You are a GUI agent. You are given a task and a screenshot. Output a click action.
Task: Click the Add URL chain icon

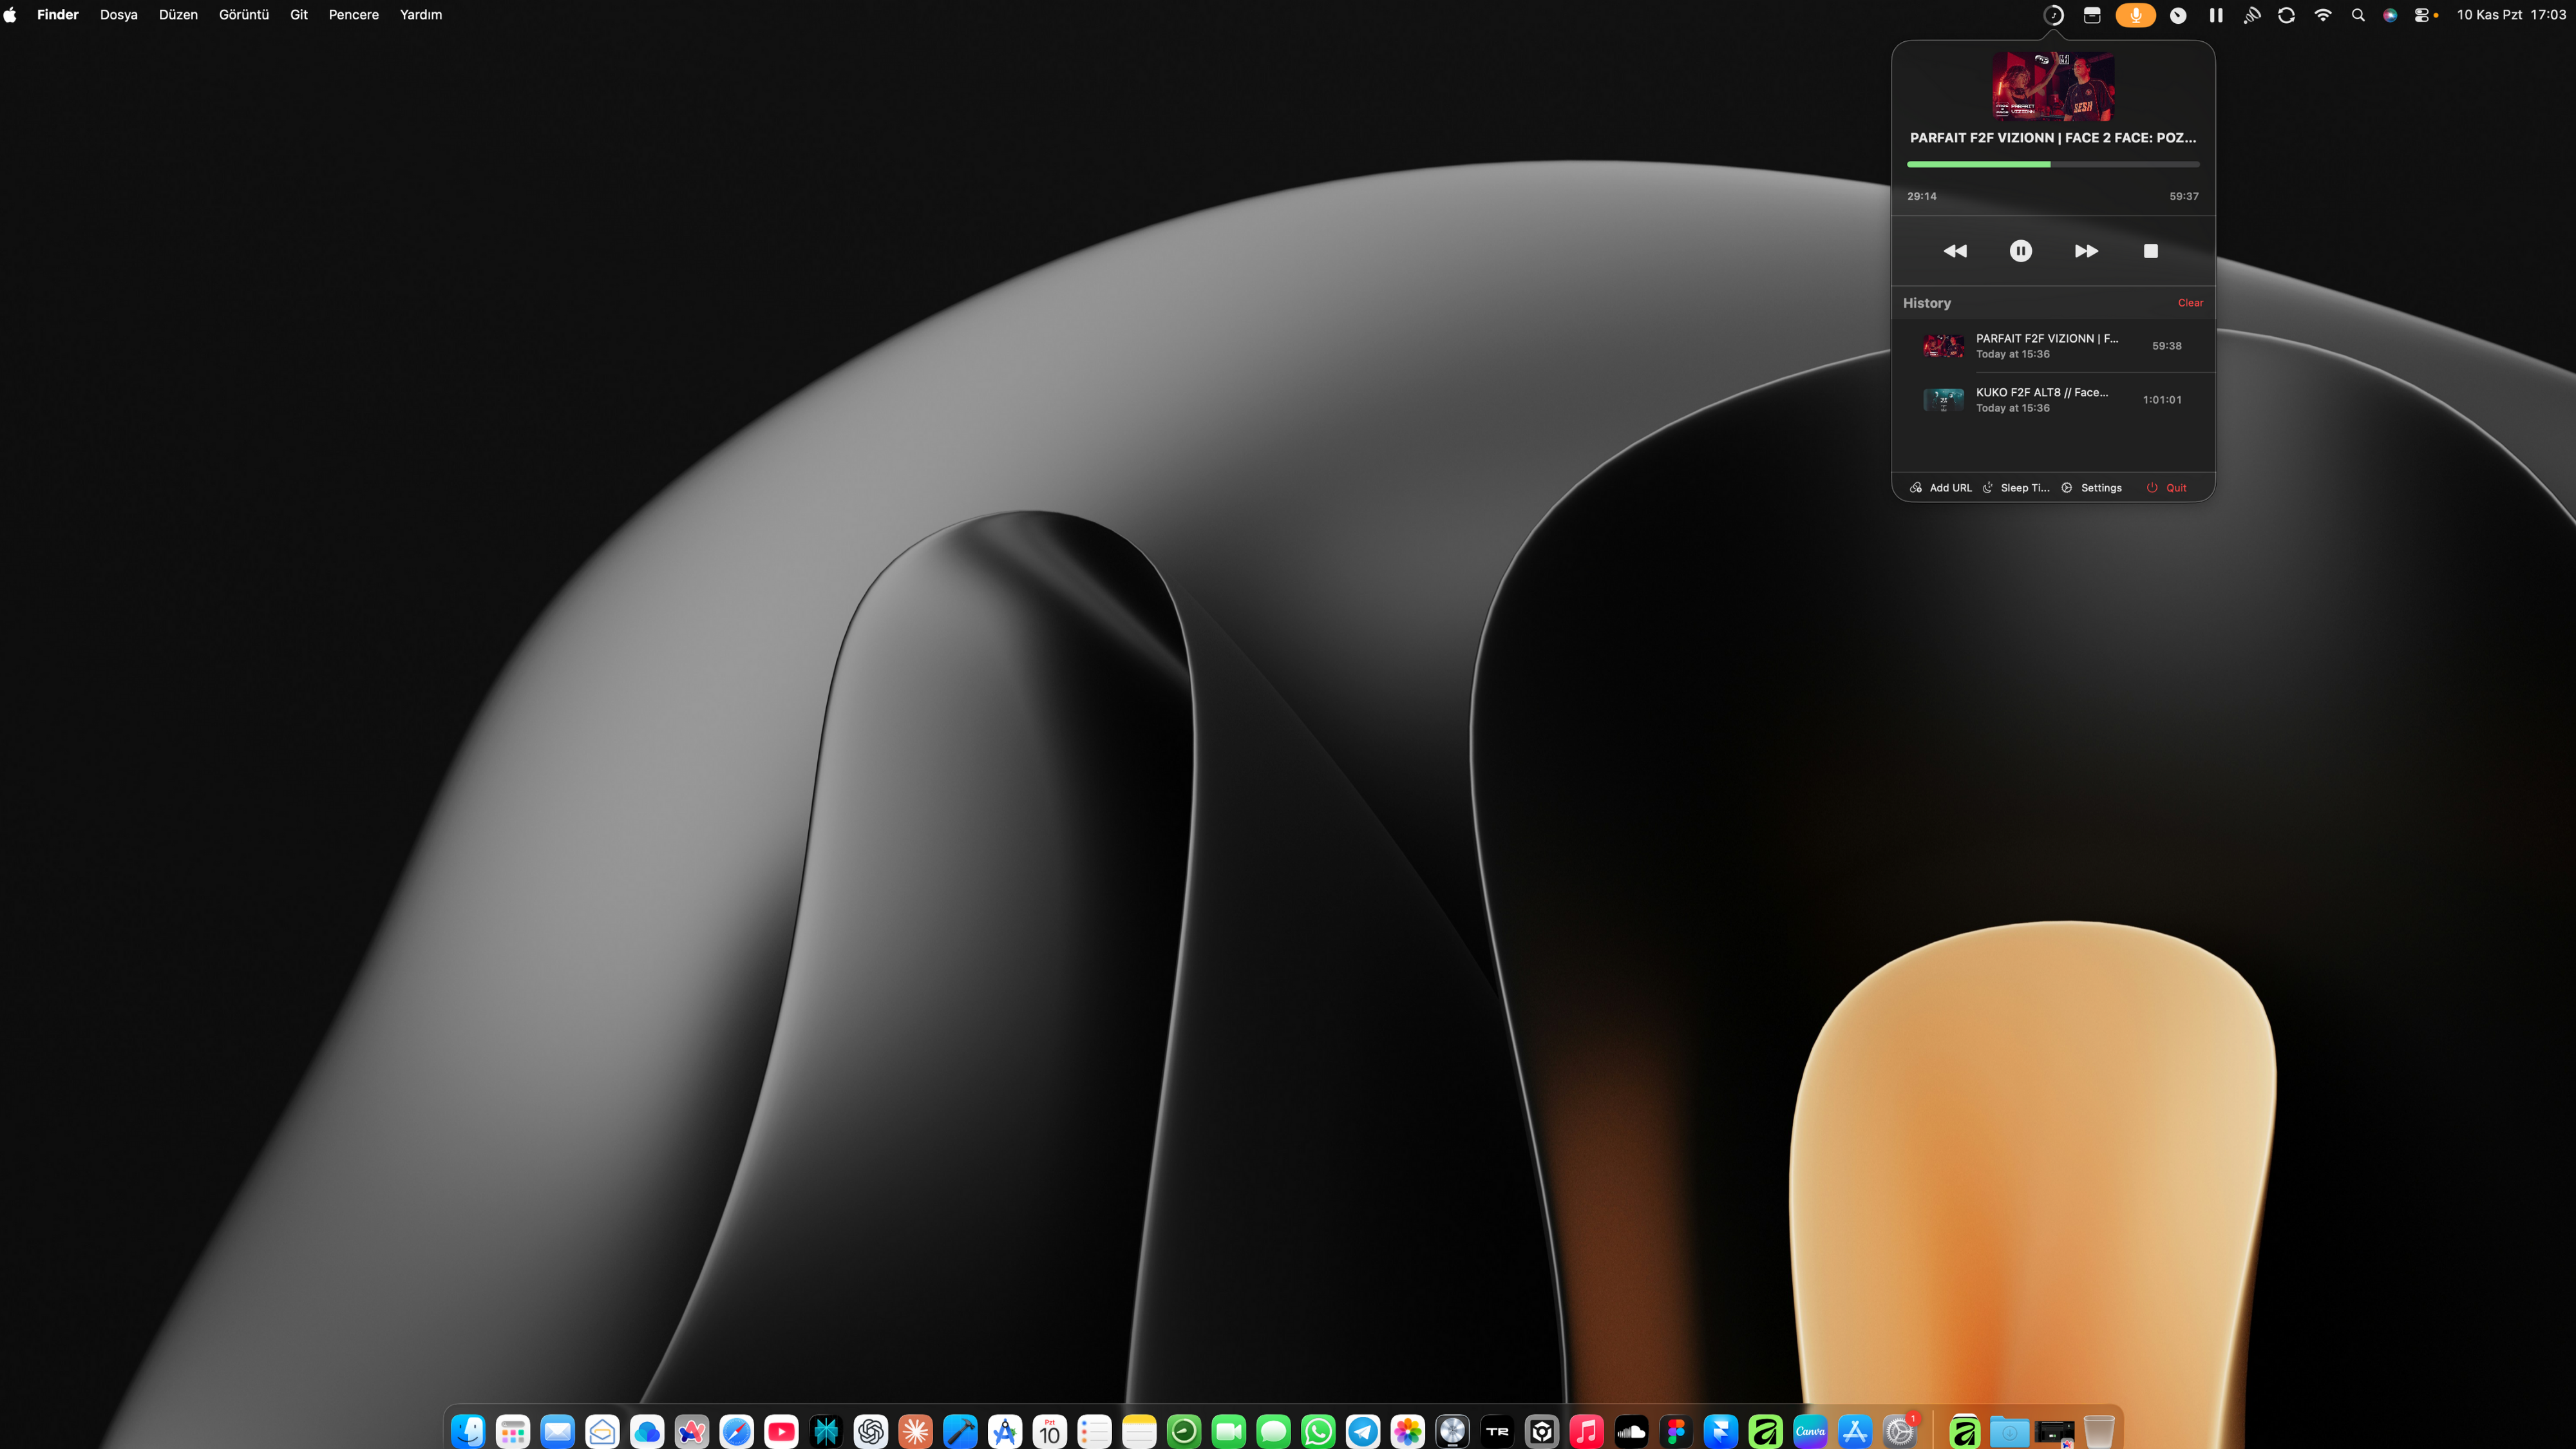click(x=1916, y=487)
